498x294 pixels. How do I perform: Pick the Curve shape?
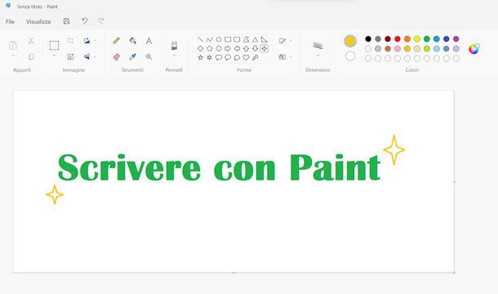209,39
